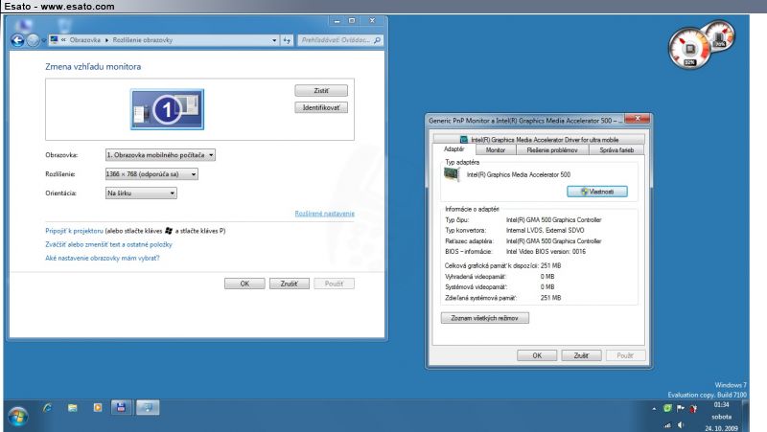Select Rozlíšenie obrazovky breadcrumb
This screenshot has width=767, height=432.
click(x=142, y=40)
